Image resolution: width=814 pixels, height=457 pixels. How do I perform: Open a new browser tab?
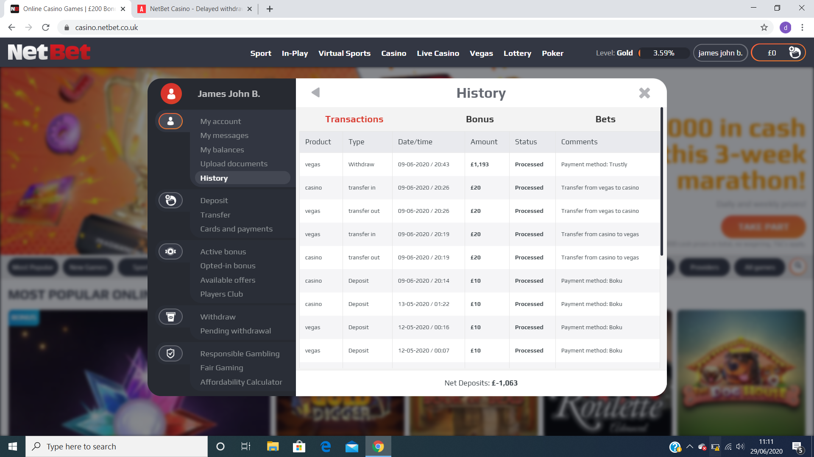point(270,9)
